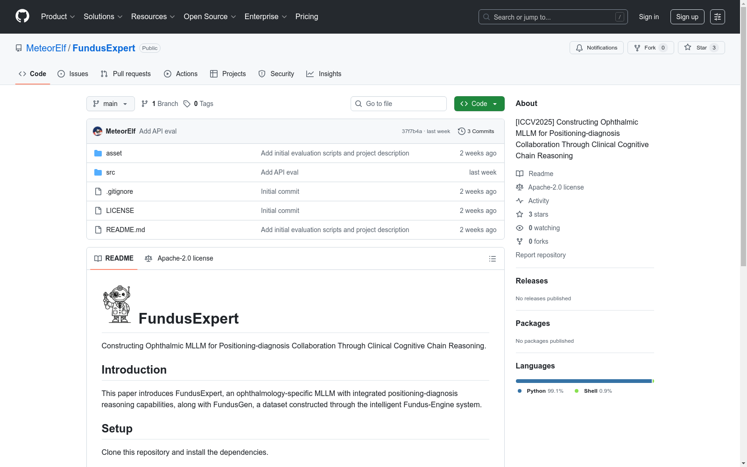747x467 pixels.
Task: Click the Shell language link
Action: [593, 391]
